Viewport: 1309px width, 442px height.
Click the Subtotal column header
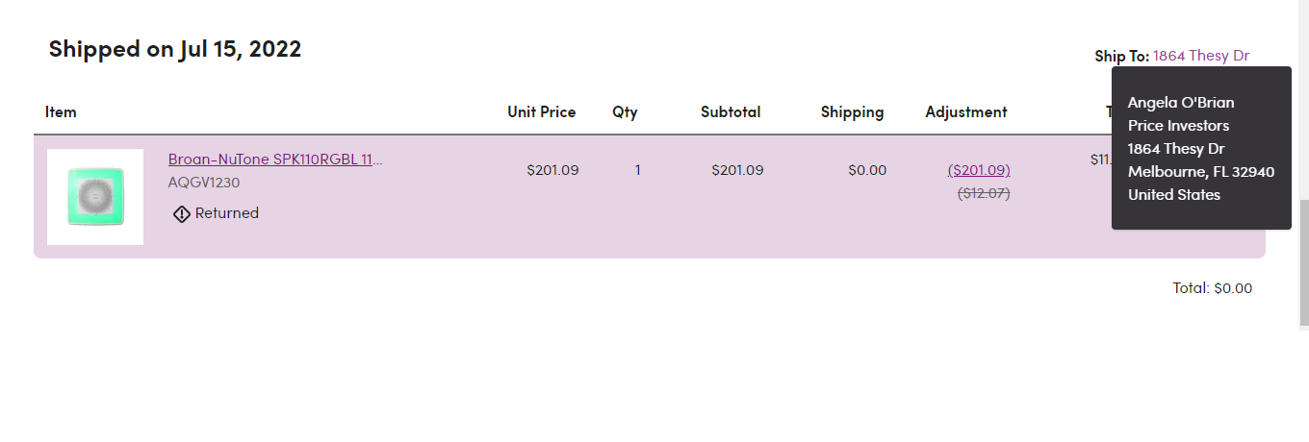(731, 111)
